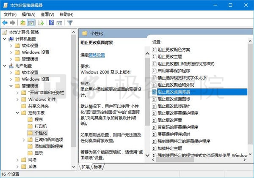Click the app icon in title bar

[6, 5]
